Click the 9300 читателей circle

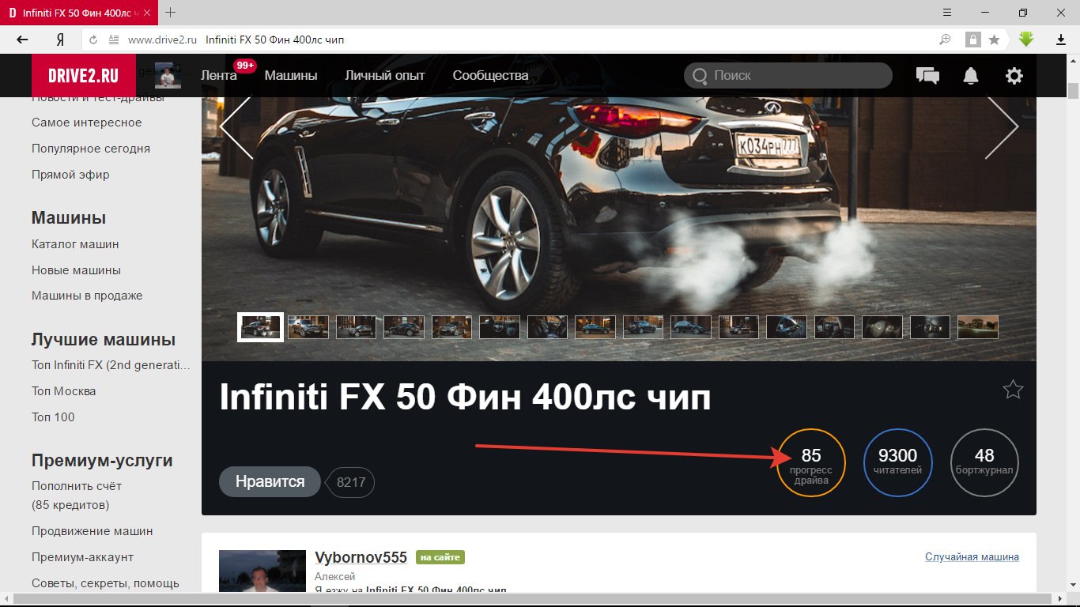pos(898,463)
